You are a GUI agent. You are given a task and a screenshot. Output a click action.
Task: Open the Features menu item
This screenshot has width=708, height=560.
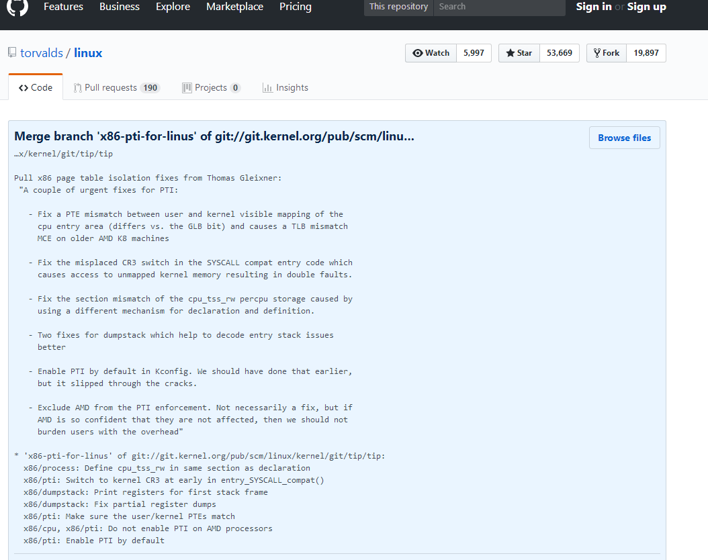63,7
